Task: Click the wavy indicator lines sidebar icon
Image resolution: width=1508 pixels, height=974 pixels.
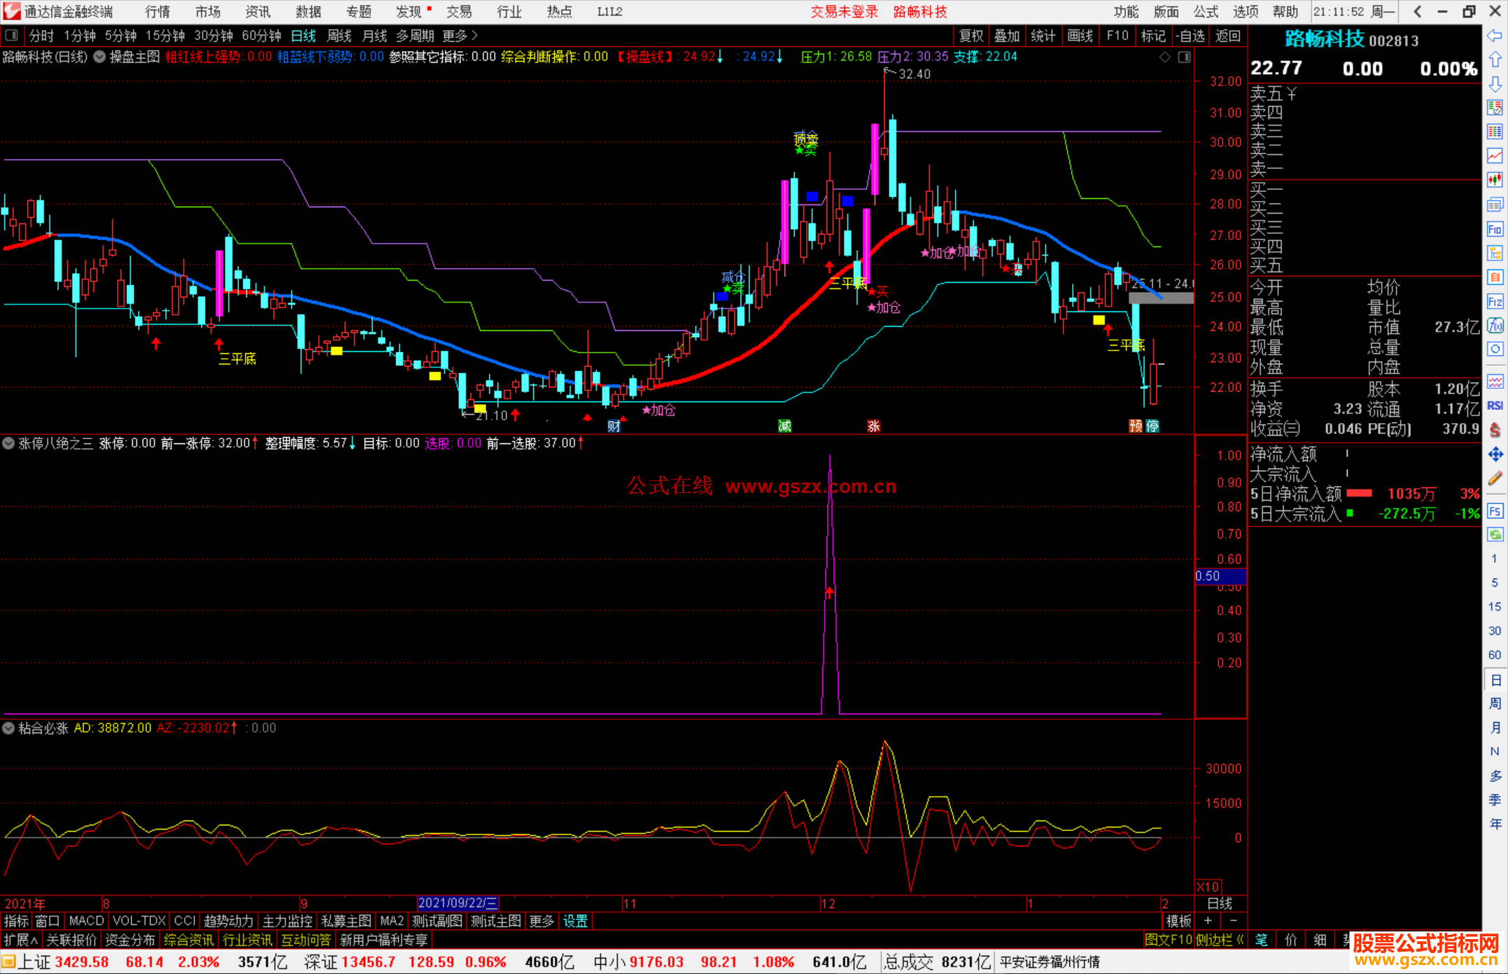Action: click(1495, 381)
